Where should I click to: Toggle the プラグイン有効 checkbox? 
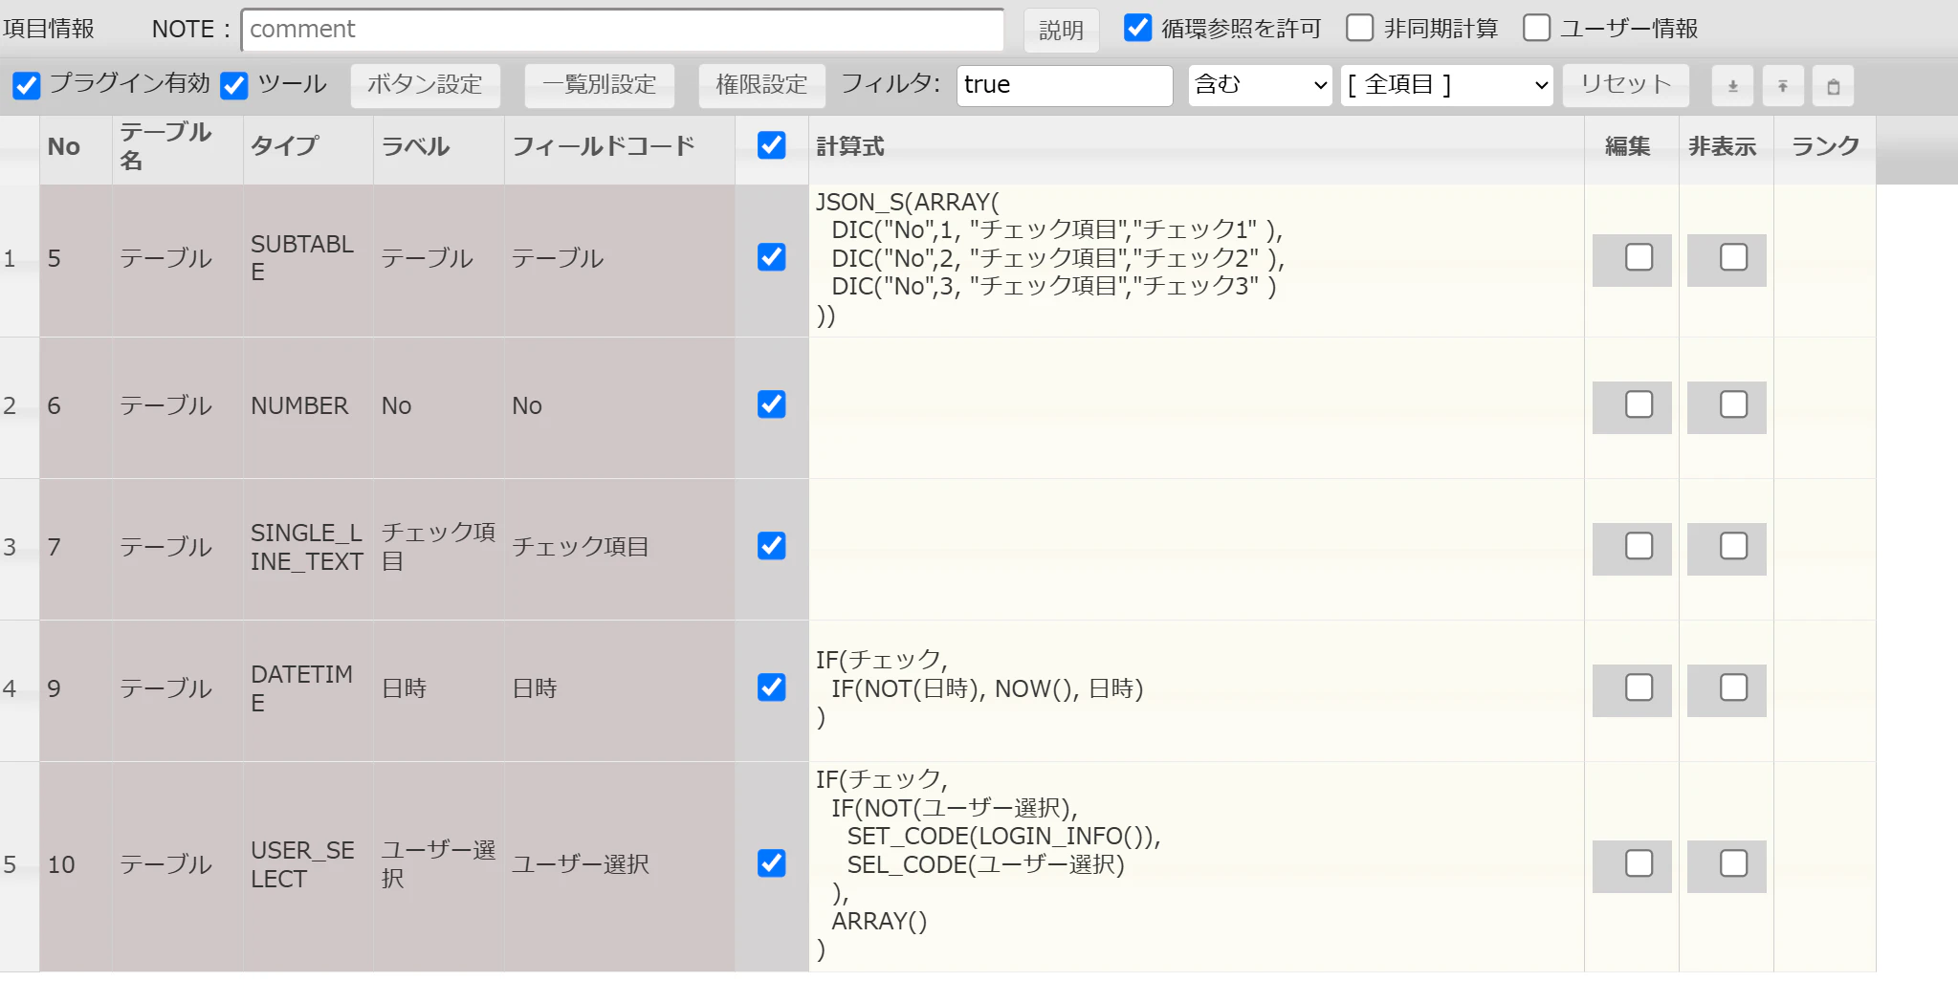(27, 85)
